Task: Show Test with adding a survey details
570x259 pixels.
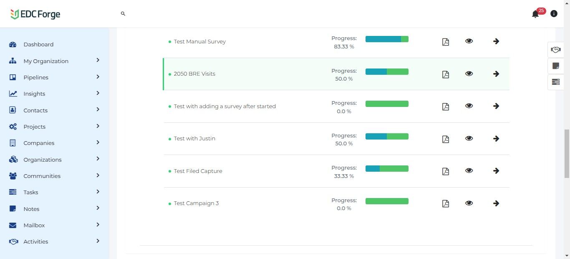Action: (469, 106)
